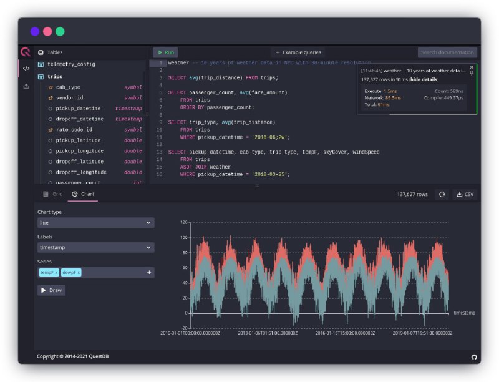Run the current query
Viewport: 499px width, 382px height.
click(165, 52)
